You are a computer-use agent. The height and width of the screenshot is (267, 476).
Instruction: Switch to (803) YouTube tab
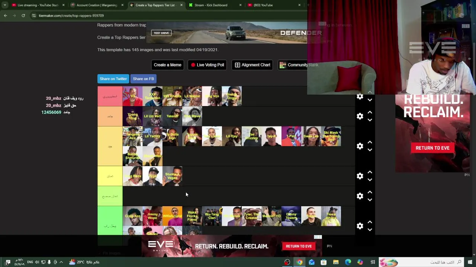click(x=274, y=5)
